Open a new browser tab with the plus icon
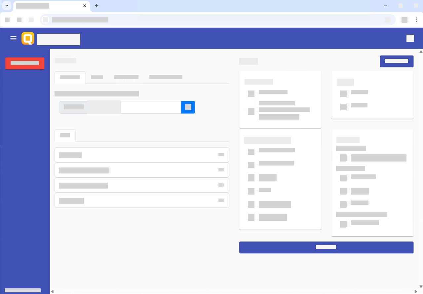This screenshot has width=423, height=294. tap(96, 6)
